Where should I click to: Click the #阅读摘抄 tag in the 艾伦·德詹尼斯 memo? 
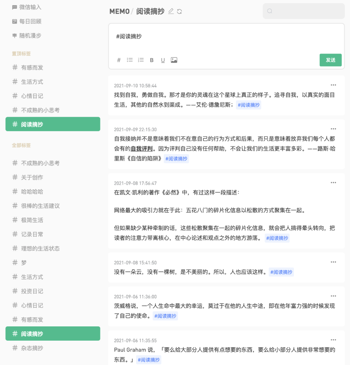point(248,105)
